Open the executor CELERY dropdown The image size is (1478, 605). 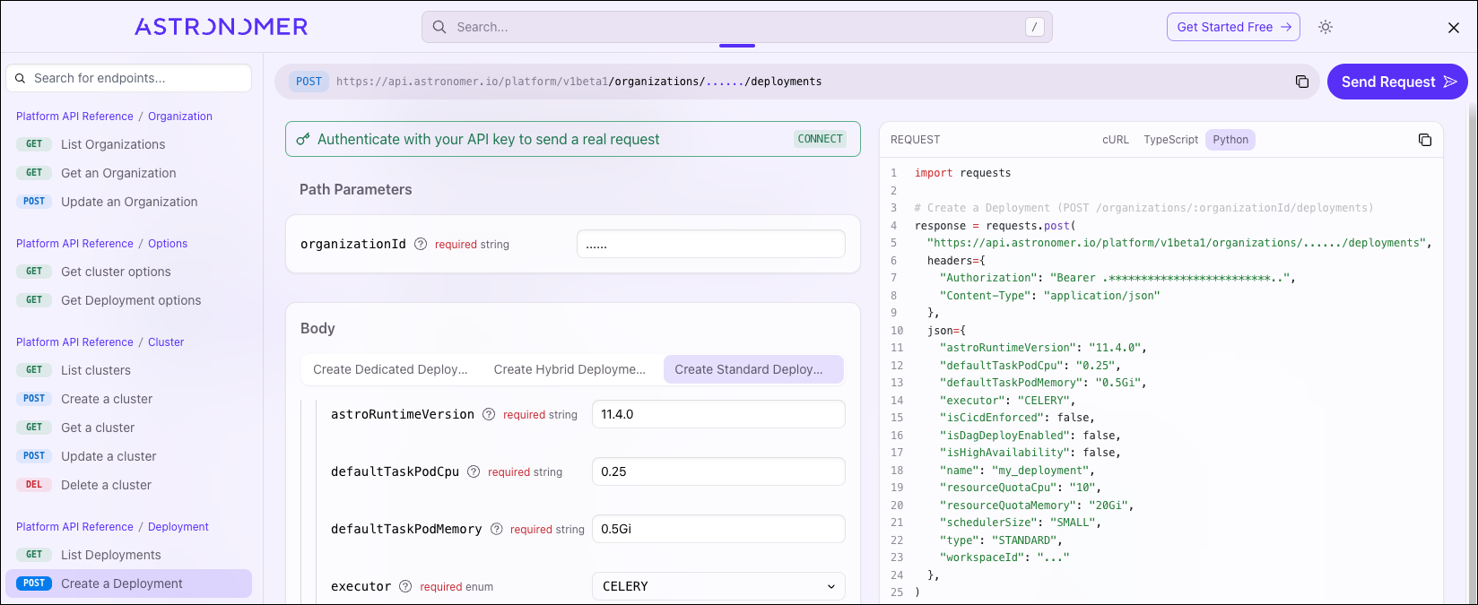[718, 586]
